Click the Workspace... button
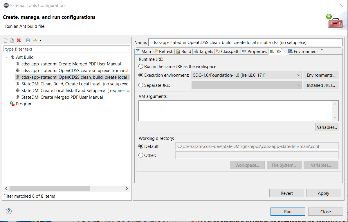This screenshot has width=348, height=222. tap(247, 165)
